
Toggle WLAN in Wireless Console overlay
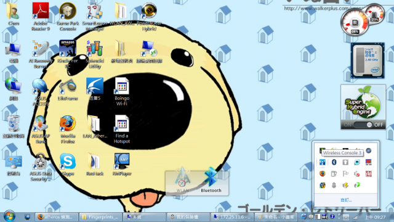[x=182, y=179]
